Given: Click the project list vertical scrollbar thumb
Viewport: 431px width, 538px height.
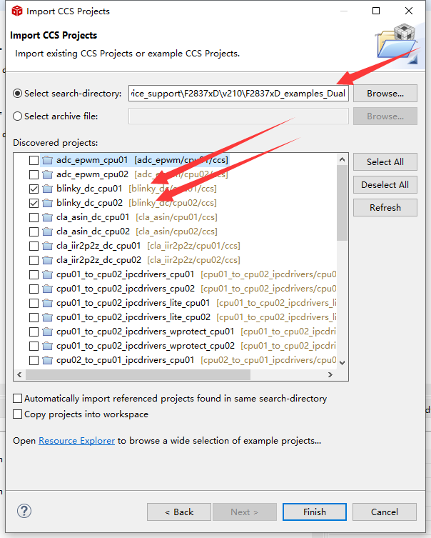Looking at the screenshot, I should (342, 203).
